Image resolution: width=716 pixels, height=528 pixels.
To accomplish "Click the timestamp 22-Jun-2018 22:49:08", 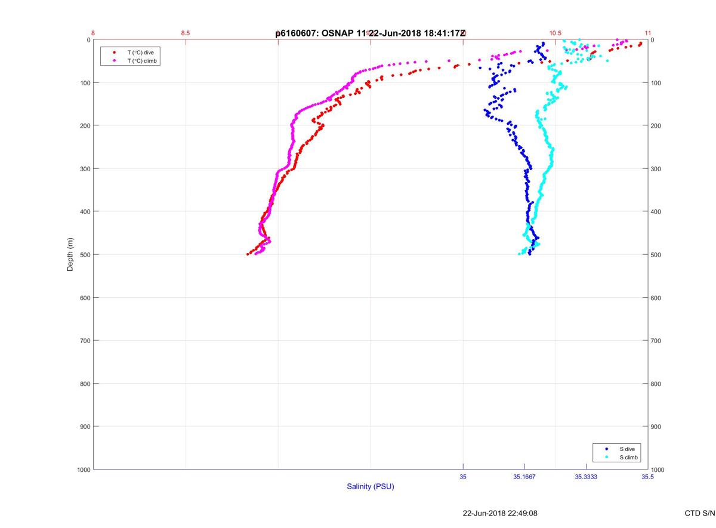I will tap(500, 513).
